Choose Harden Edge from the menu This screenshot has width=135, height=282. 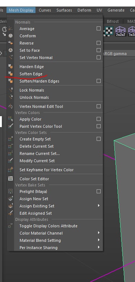coord(31,67)
